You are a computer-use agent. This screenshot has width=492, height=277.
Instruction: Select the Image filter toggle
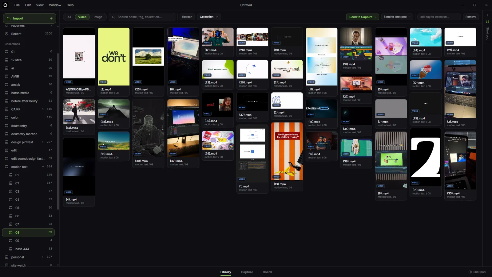coord(98,17)
